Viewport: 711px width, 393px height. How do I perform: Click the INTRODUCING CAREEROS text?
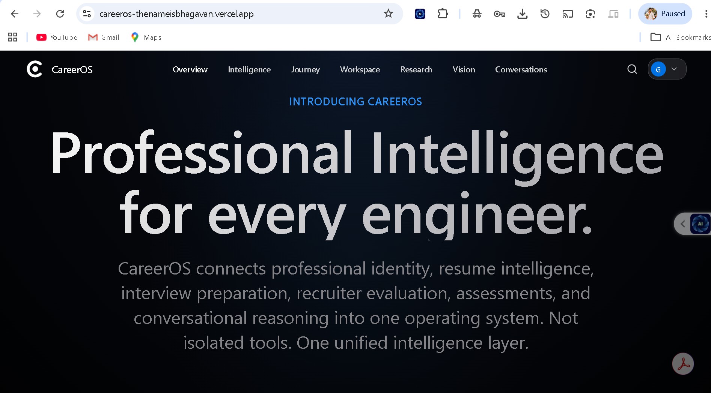click(x=355, y=102)
